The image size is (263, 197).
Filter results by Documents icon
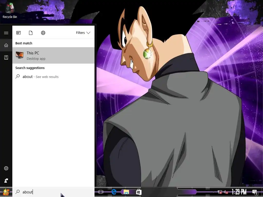[31, 33]
